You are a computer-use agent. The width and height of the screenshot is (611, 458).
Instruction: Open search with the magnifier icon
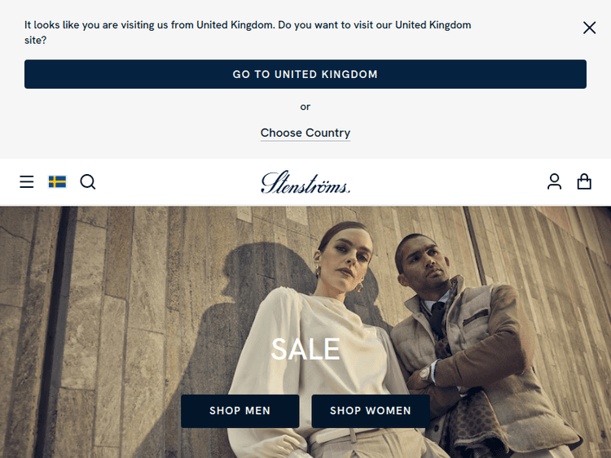tap(88, 181)
